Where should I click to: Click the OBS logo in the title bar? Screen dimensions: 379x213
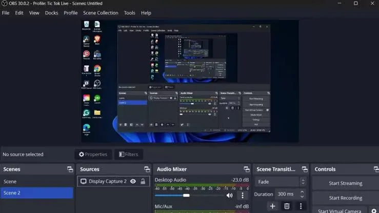[x=4, y=4]
